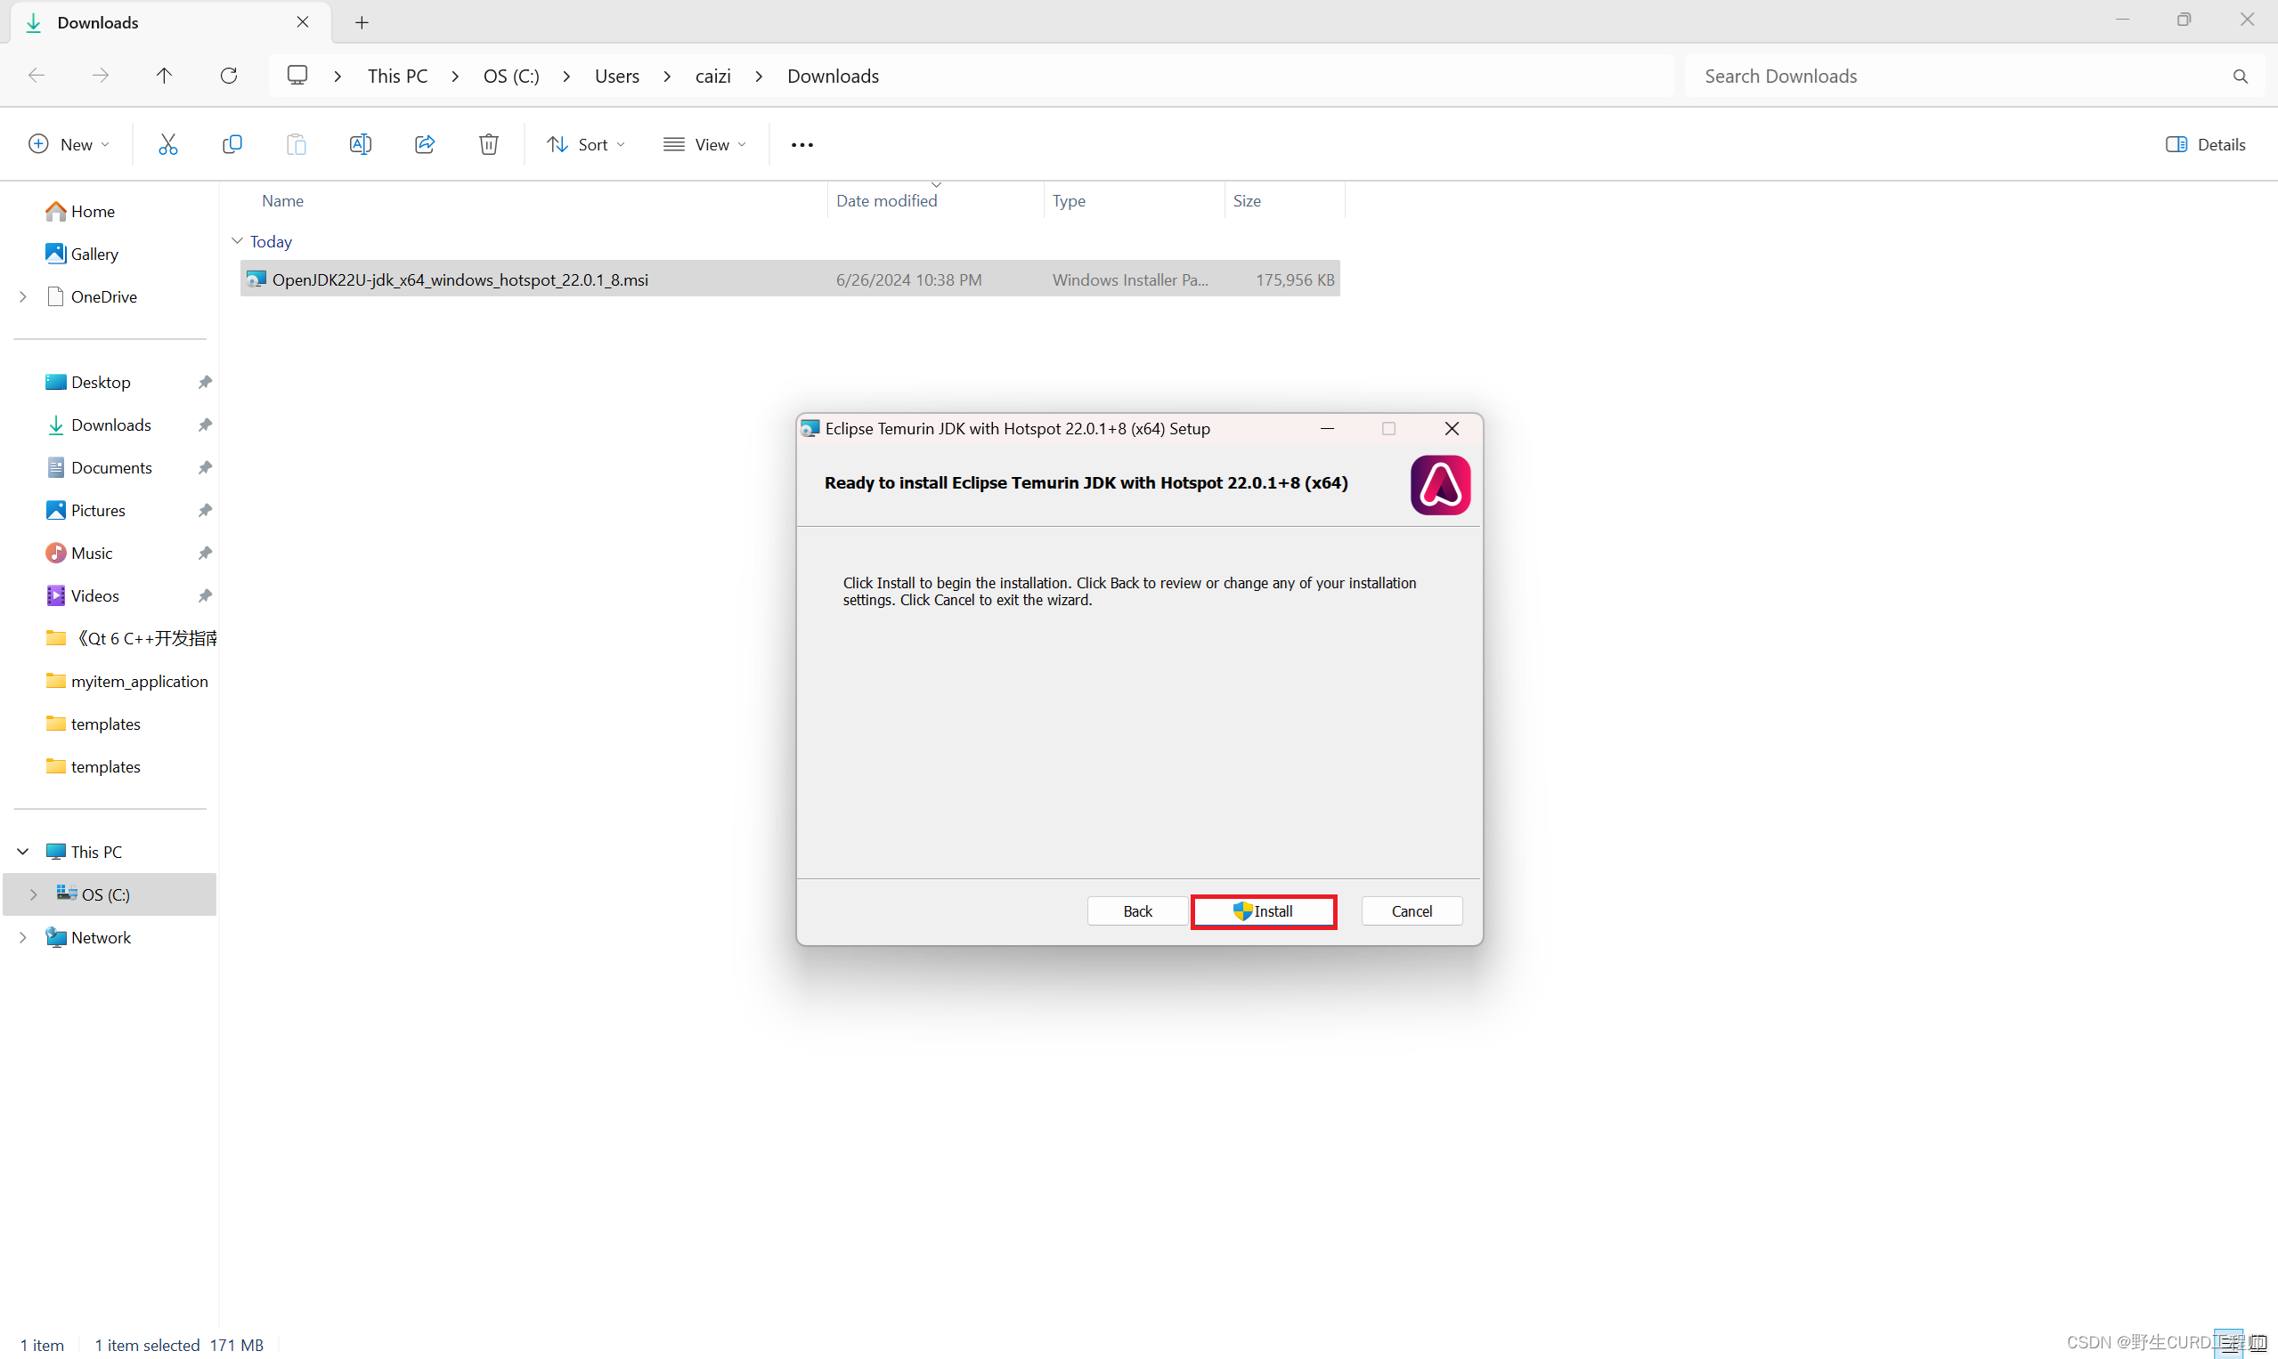Click Users in the breadcrumb path
The image size is (2278, 1359).
click(x=616, y=76)
